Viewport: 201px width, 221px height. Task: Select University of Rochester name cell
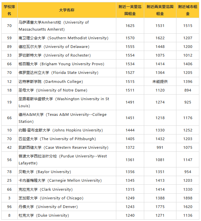click(x=67, y=55)
